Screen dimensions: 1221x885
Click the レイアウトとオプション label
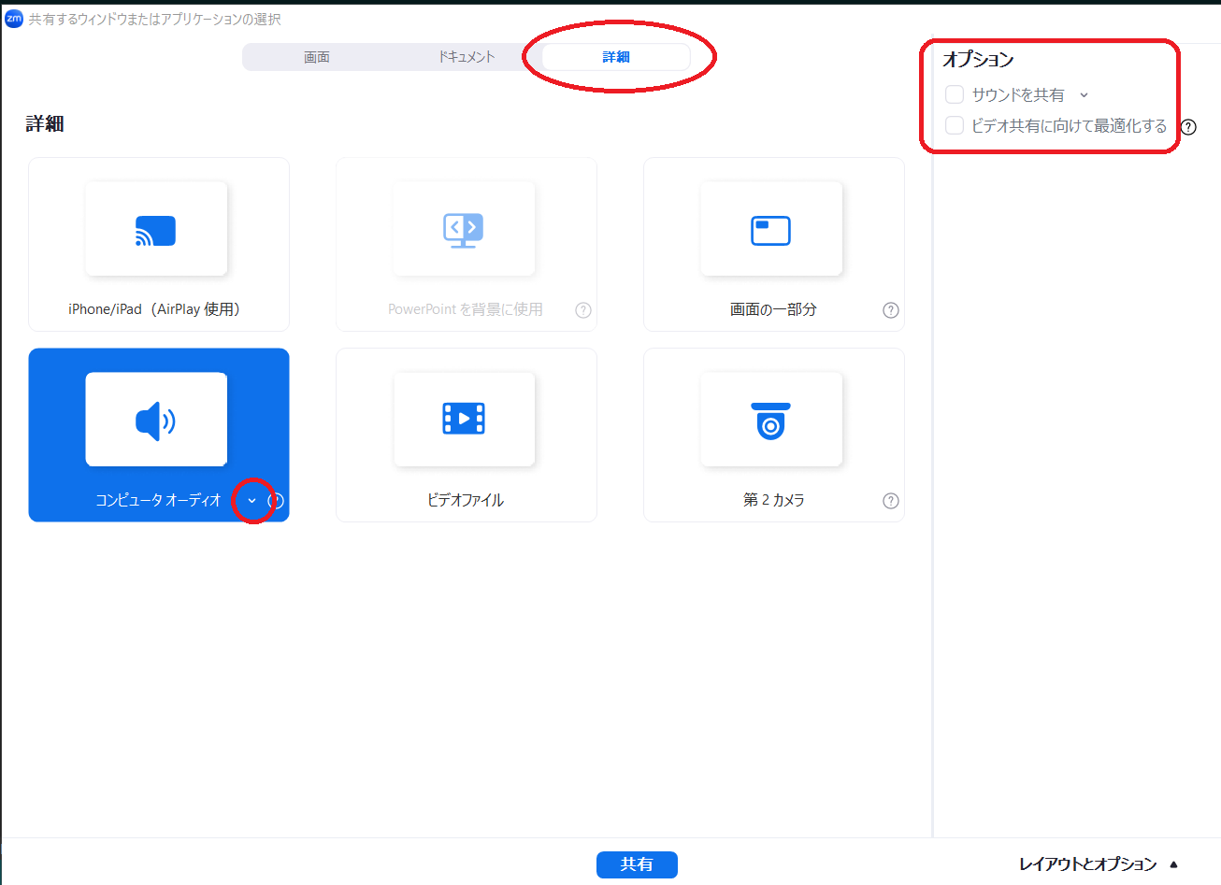[1088, 864]
